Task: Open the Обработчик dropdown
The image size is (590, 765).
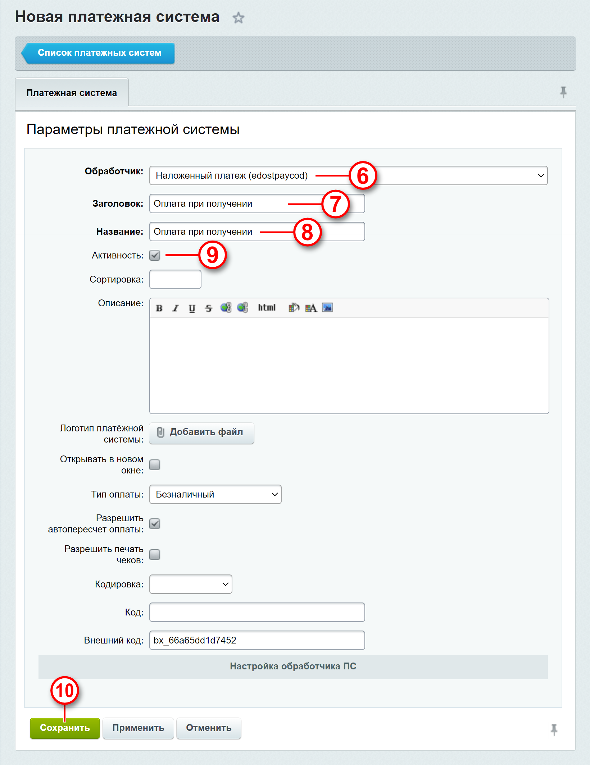Action: [x=348, y=175]
